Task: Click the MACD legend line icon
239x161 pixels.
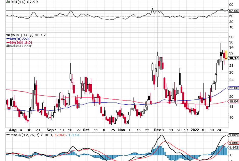Action: click(x=8, y=134)
